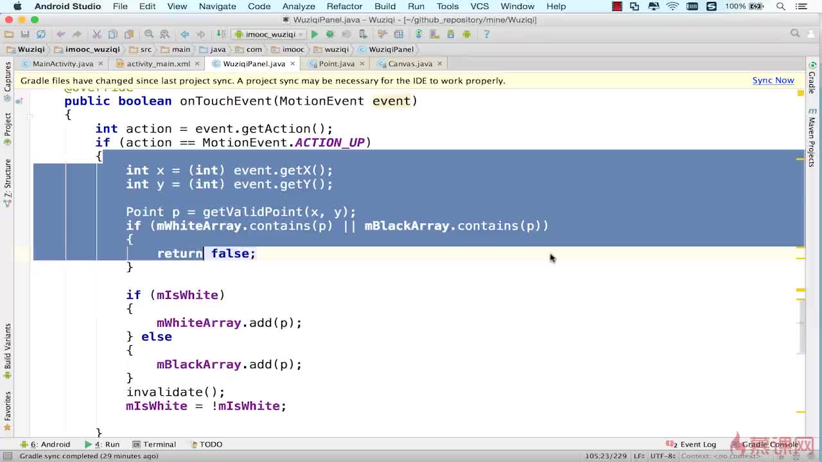Run the app with green play icon

click(315, 34)
